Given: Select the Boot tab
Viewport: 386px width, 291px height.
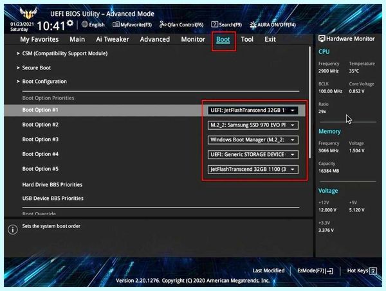Looking at the screenshot, I should pos(223,40).
